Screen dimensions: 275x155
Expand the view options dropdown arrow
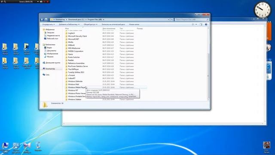click(x=196, y=25)
